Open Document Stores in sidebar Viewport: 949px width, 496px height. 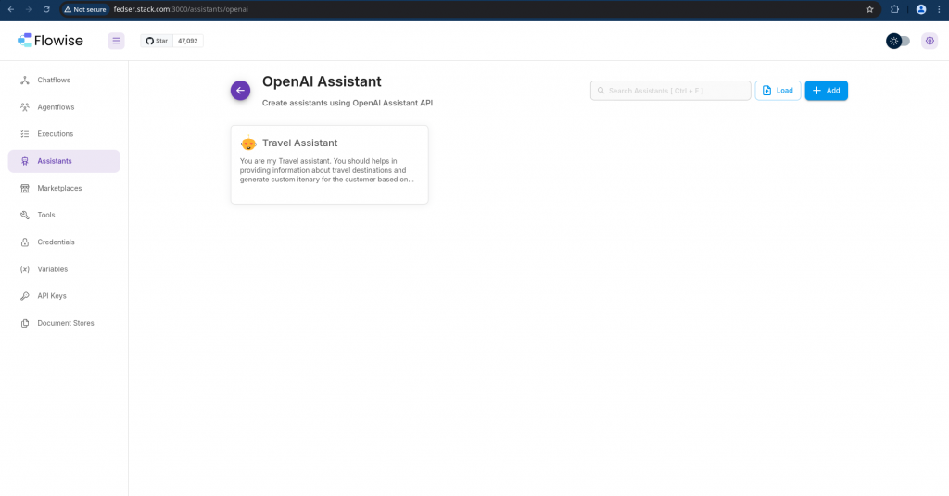pos(65,323)
